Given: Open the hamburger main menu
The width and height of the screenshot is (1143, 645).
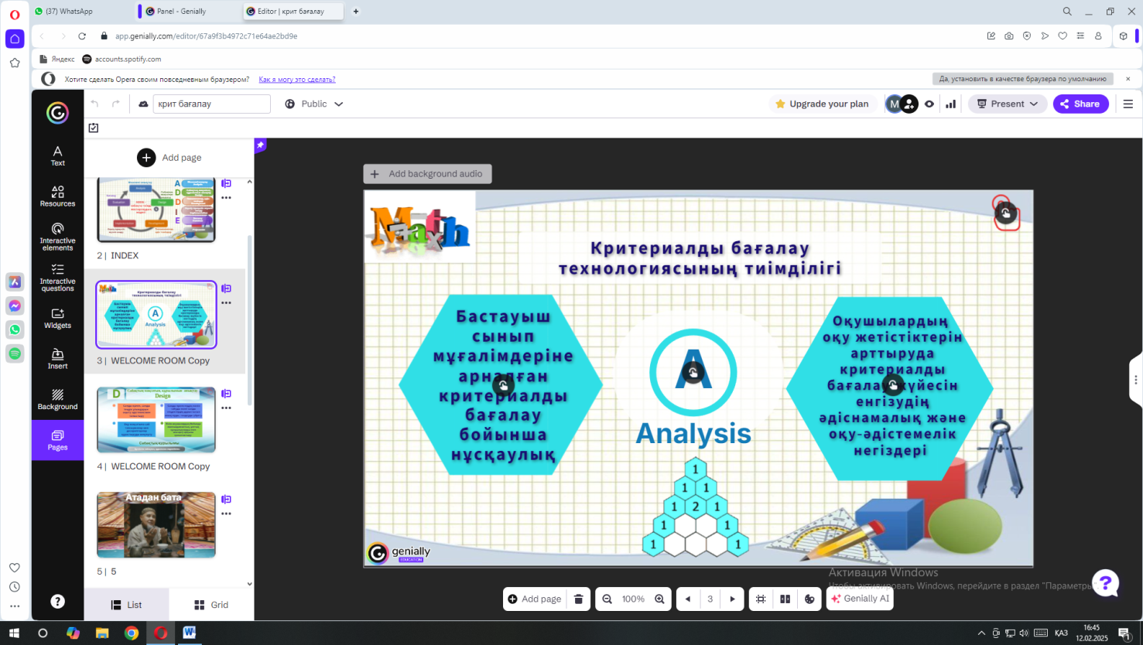Looking at the screenshot, I should coord(1128,104).
